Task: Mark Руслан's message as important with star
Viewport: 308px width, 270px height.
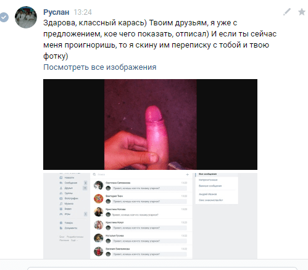Action: point(302,12)
